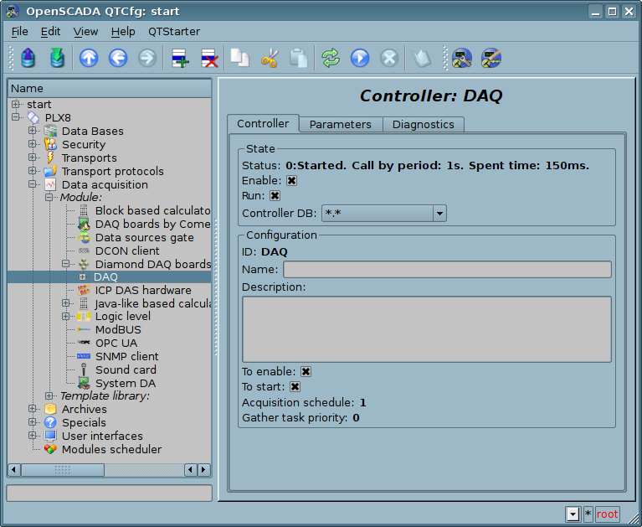The width and height of the screenshot is (642, 527).
Task: Click the Load from database toolbar icon
Action: pyautogui.click(x=29, y=58)
